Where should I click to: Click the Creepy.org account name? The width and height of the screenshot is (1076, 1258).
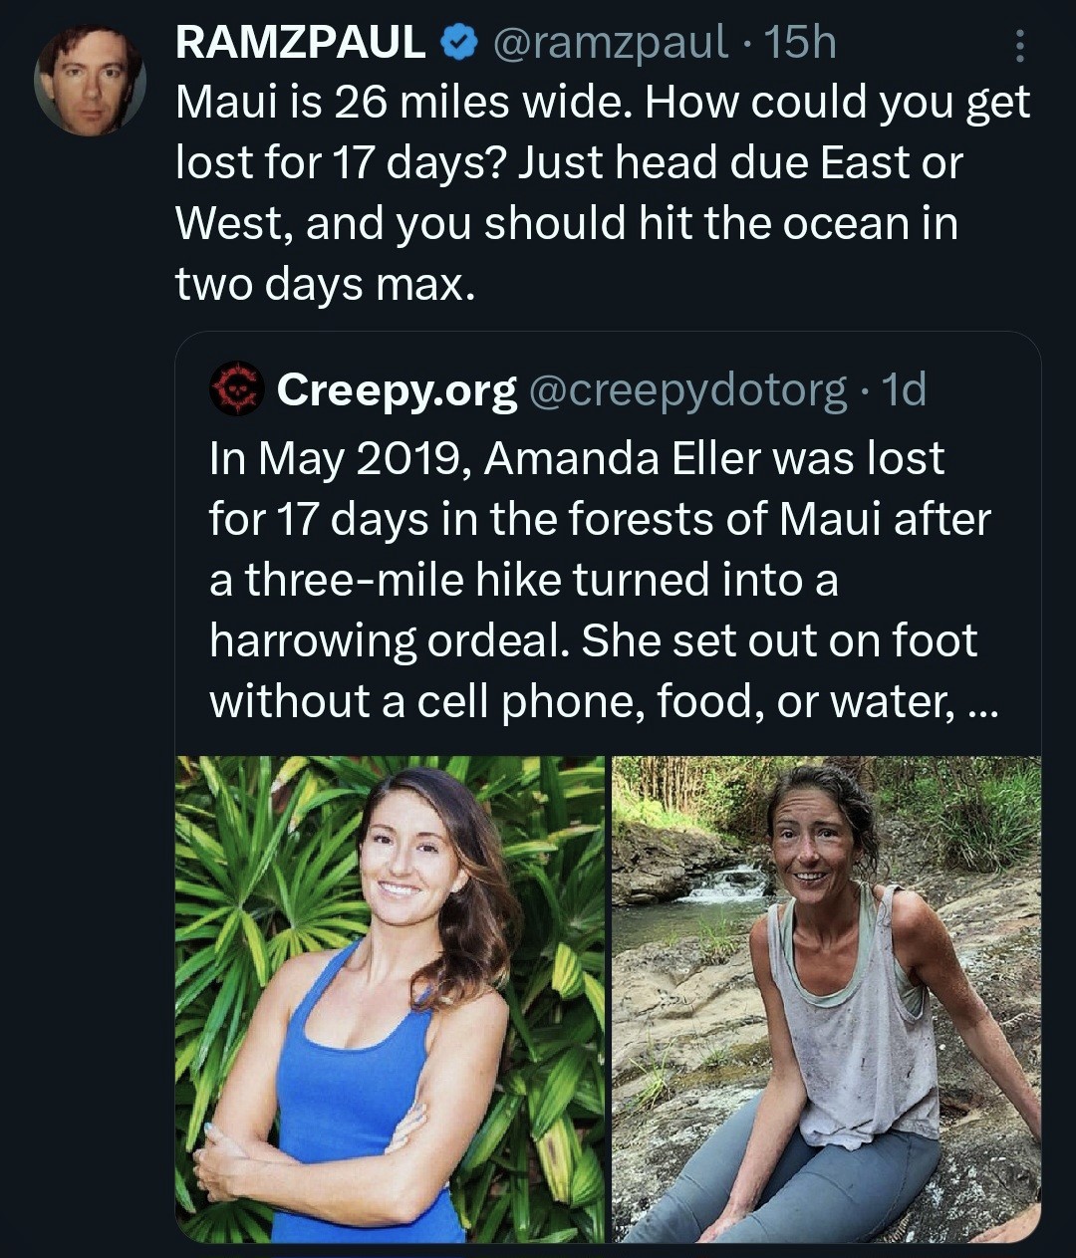397,390
